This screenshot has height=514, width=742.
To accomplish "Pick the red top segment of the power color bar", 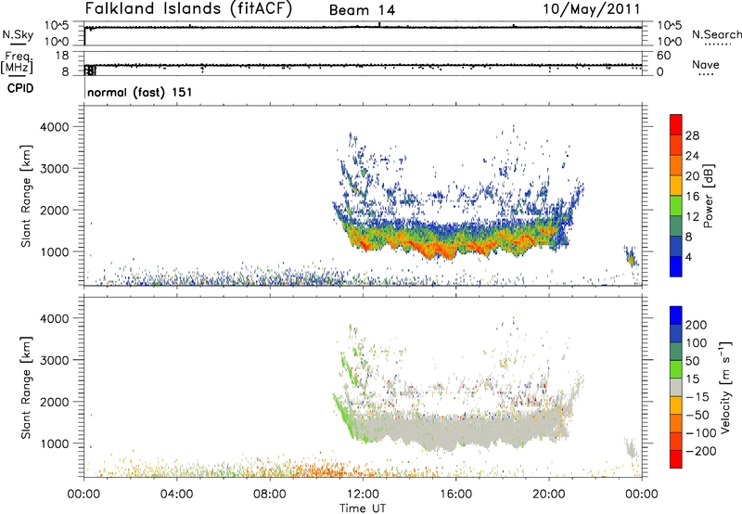I will 676,124.
